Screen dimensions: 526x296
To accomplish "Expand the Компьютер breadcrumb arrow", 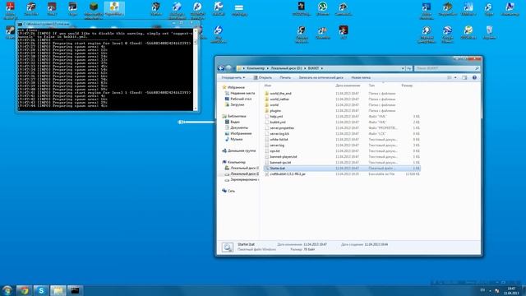I will point(268,68).
